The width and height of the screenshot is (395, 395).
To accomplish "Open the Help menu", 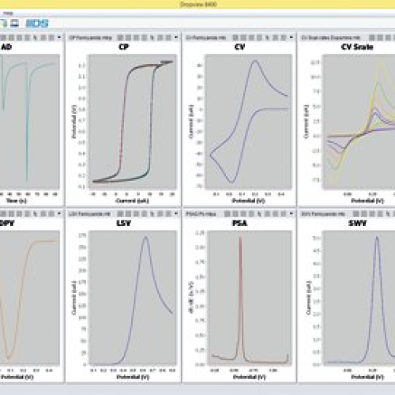I will point(8,13).
